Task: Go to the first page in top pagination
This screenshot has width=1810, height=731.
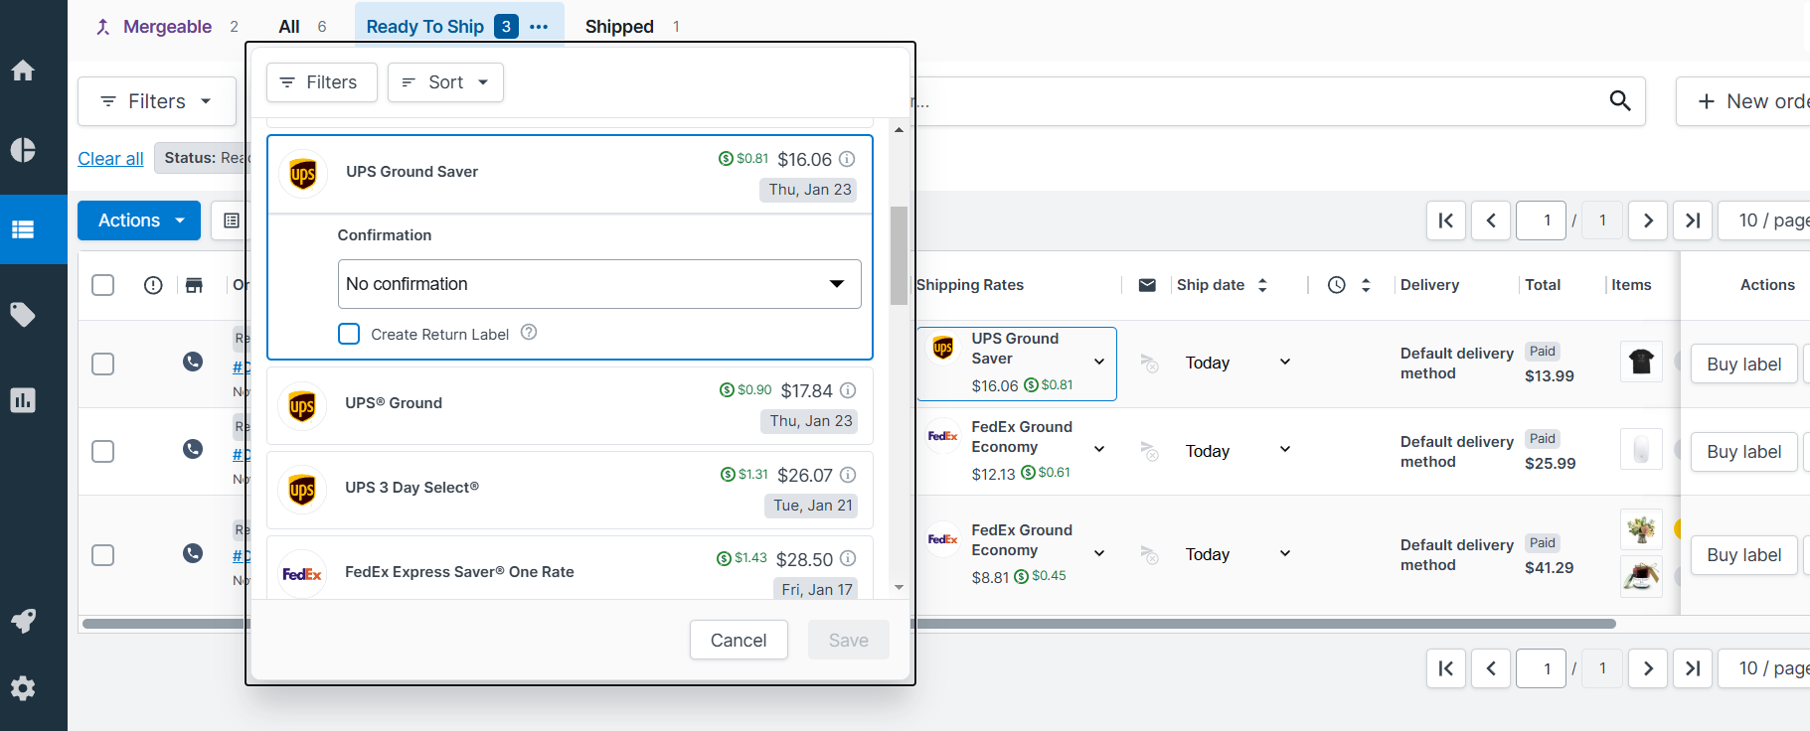Action: point(1446,220)
